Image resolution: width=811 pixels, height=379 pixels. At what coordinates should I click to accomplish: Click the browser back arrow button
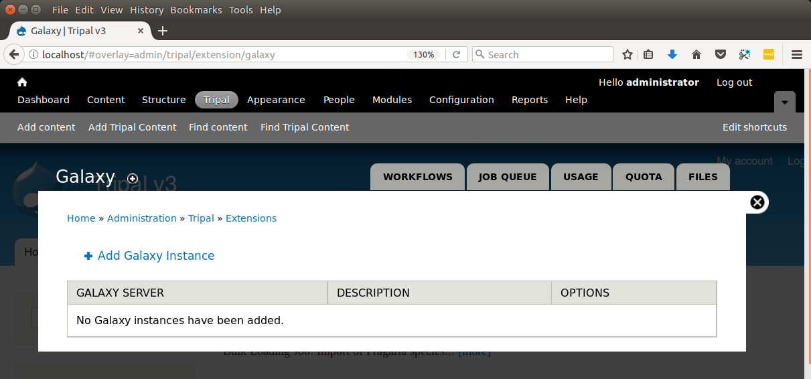pos(13,55)
